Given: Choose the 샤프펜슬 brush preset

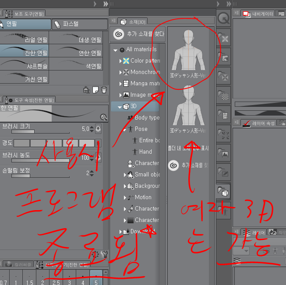Looking at the screenshot, I should 26,66.
